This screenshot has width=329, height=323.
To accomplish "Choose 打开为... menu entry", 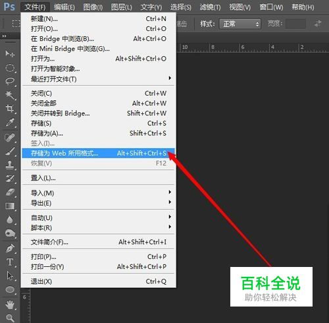I will coord(99,59).
